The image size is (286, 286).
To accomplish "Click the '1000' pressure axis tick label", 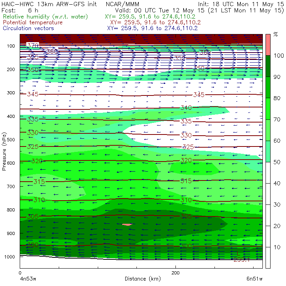I will tap(10, 257).
